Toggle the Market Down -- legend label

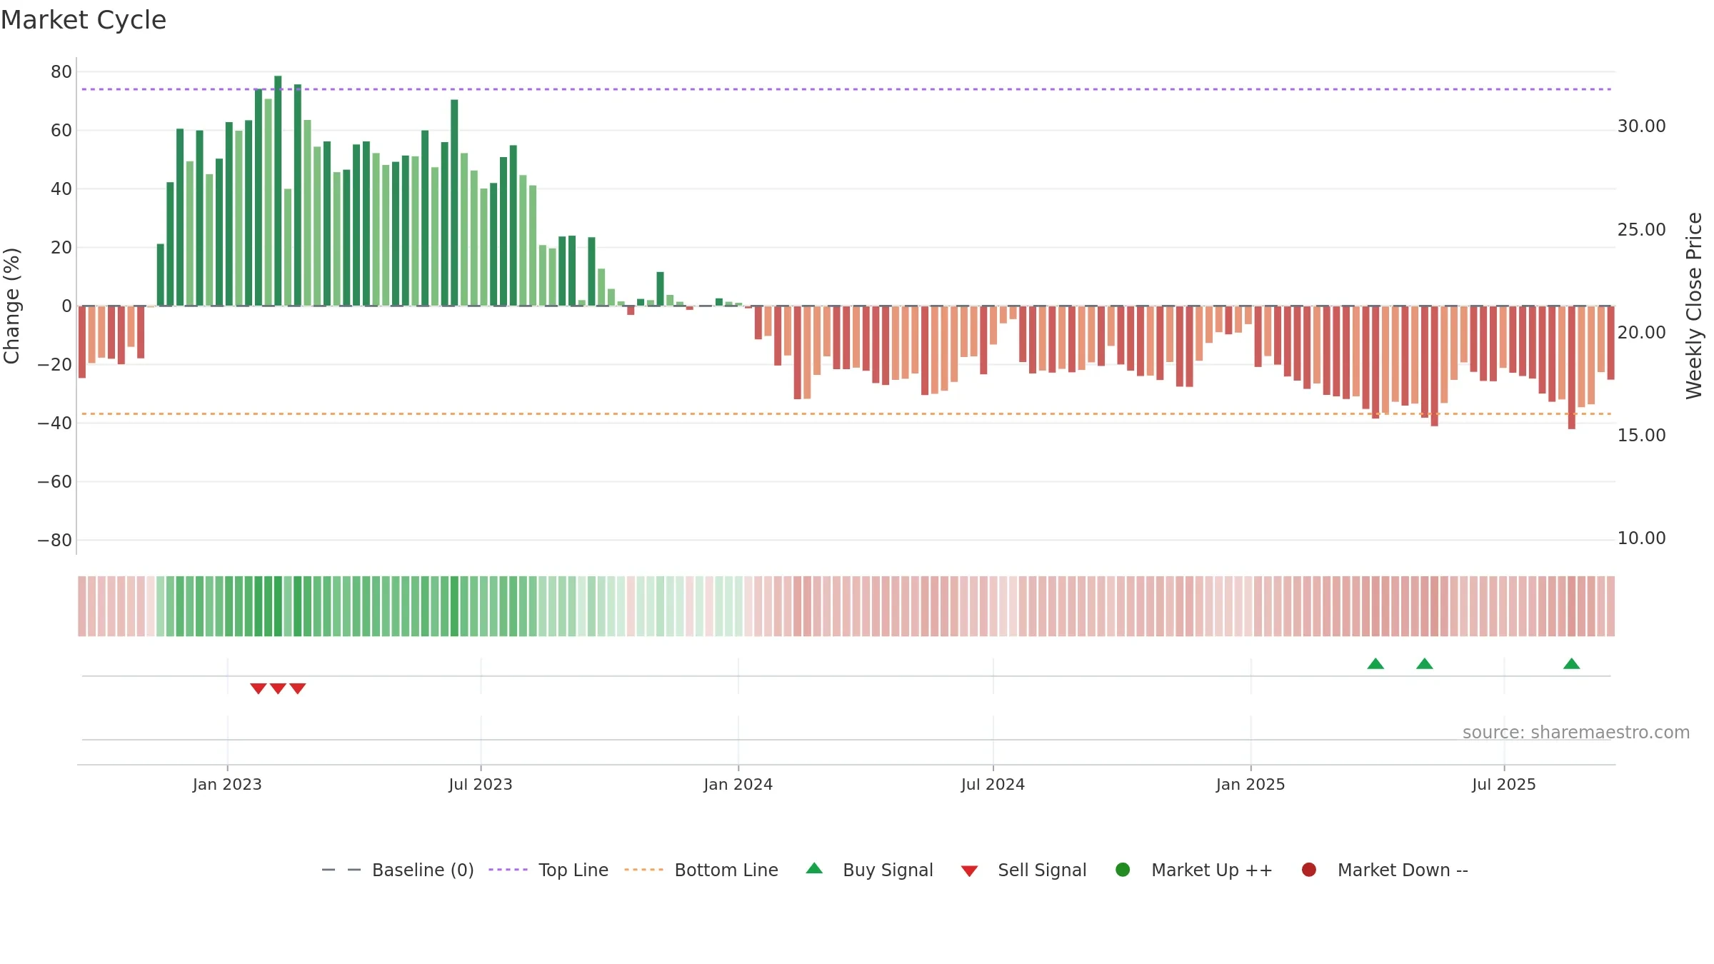click(x=1403, y=870)
